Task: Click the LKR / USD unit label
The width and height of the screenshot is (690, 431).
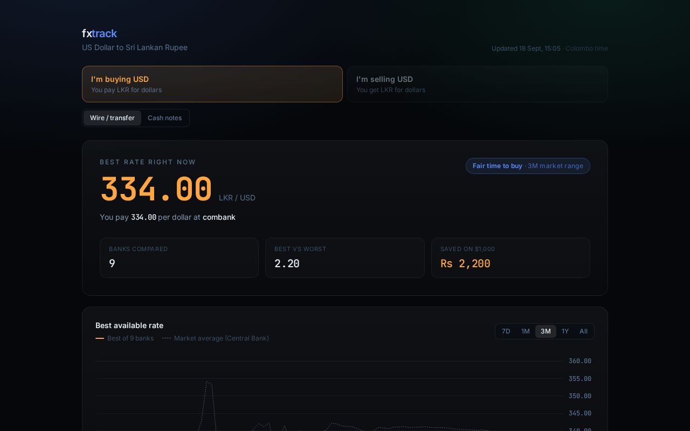Action: click(237, 198)
